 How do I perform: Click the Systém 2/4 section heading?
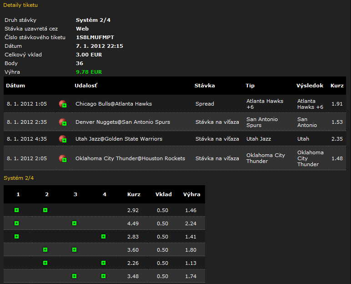pos(19,178)
